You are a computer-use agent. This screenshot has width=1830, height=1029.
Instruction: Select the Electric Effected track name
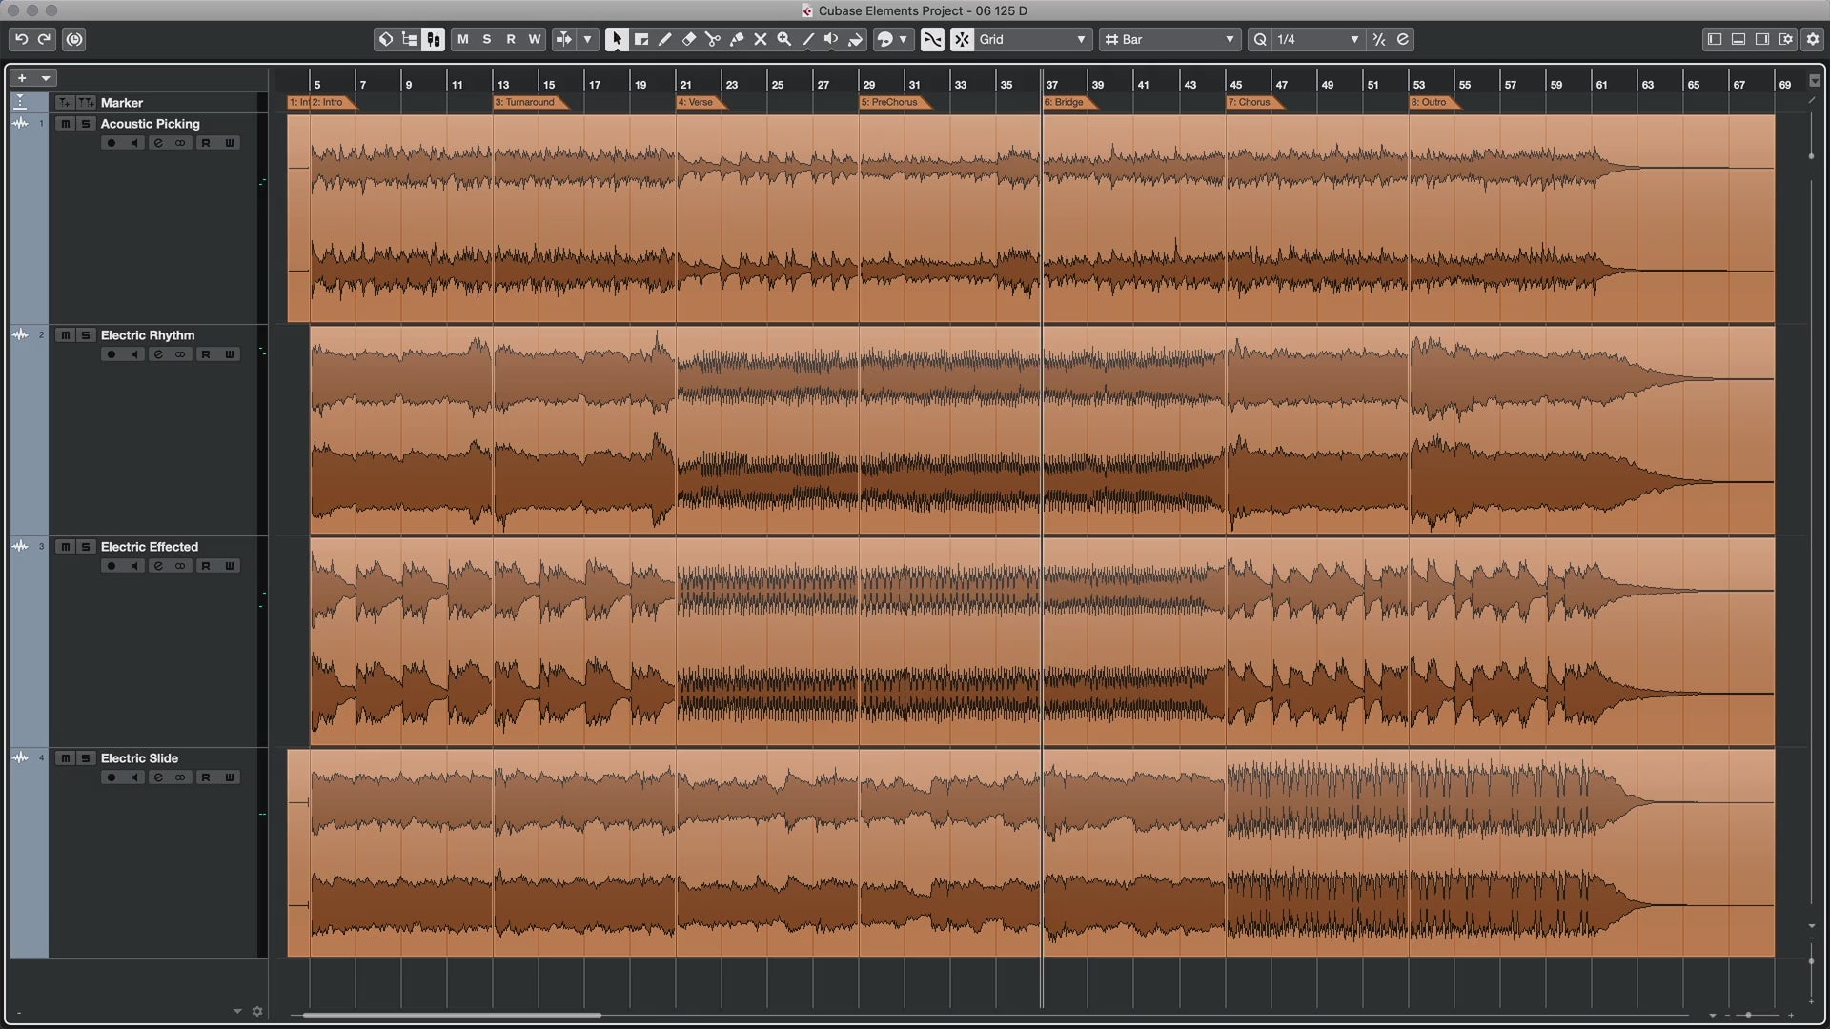click(150, 547)
